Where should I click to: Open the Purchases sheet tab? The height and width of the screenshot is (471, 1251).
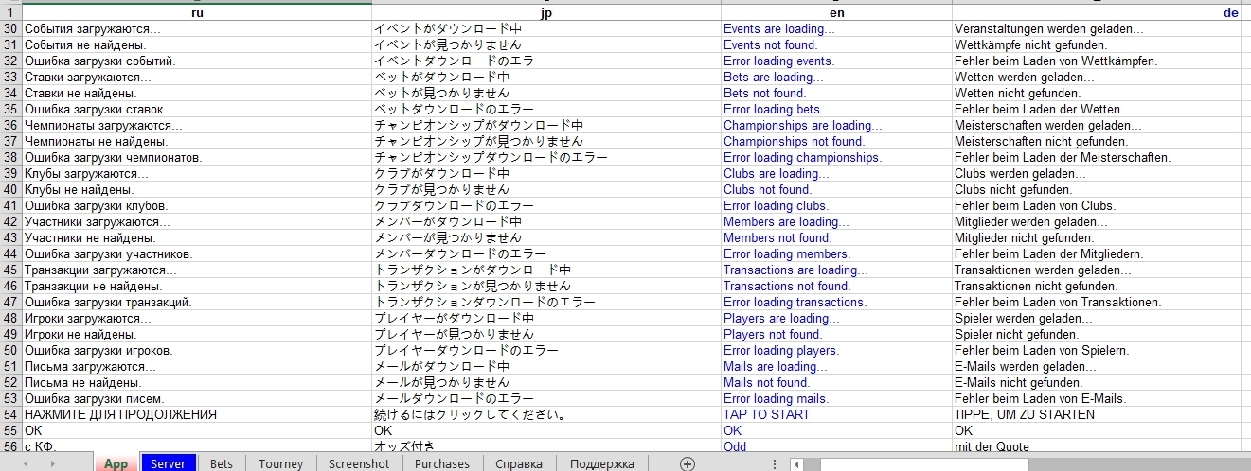pos(441,463)
